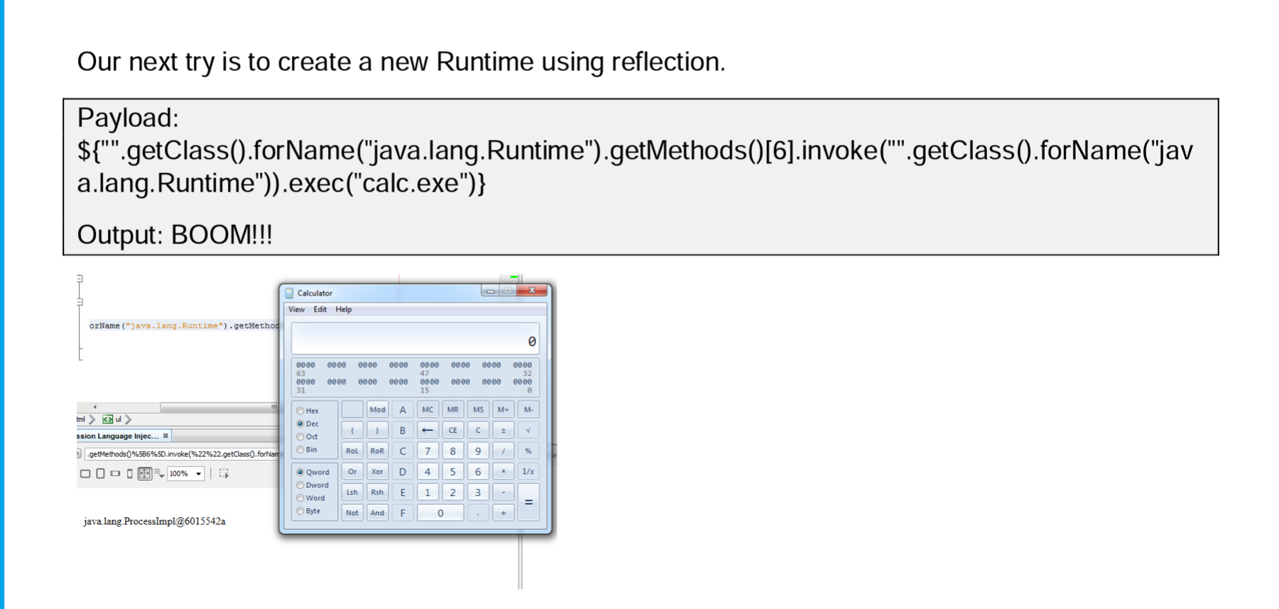Click the MR memory recall key

453,410
